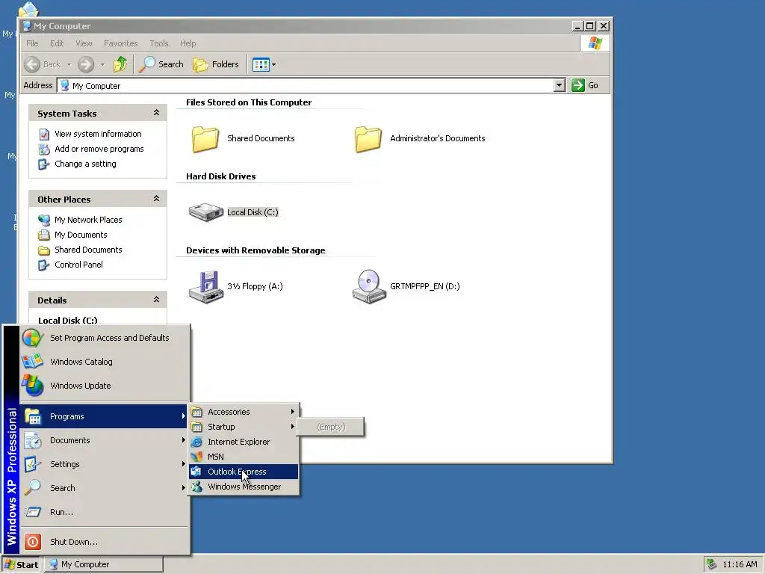Open My Network Places link

pos(88,220)
